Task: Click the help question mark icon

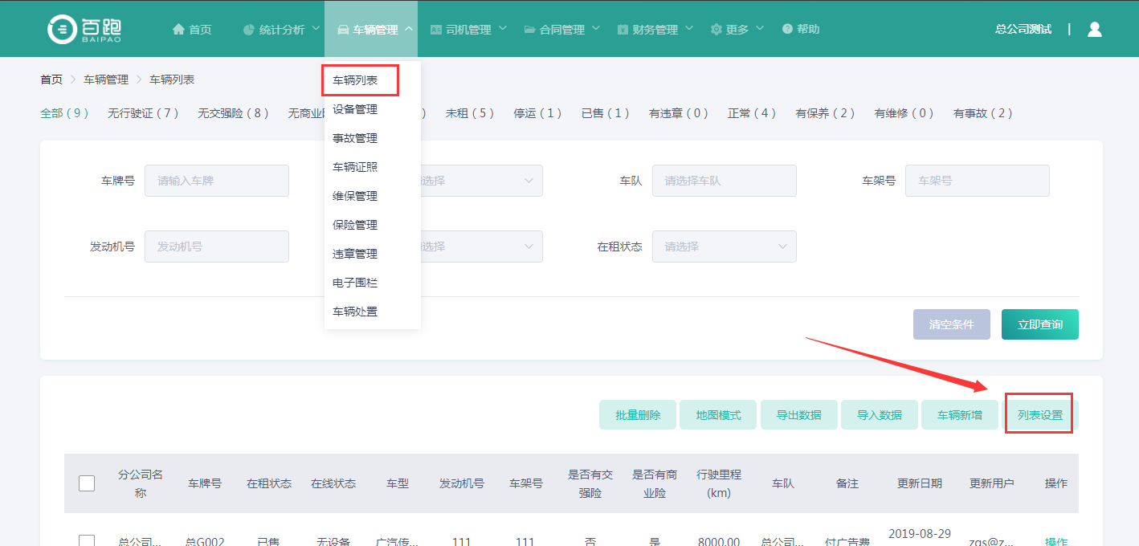Action: pos(787,29)
